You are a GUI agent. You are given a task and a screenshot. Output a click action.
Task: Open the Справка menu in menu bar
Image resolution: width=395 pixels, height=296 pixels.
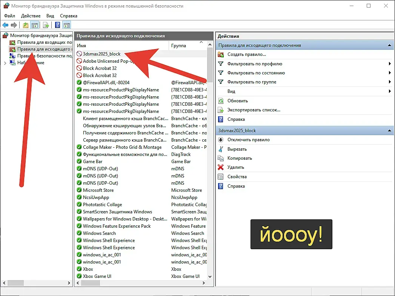(69, 16)
